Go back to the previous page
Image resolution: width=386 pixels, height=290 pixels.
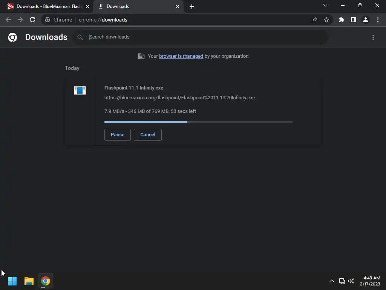pyautogui.click(x=8, y=20)
